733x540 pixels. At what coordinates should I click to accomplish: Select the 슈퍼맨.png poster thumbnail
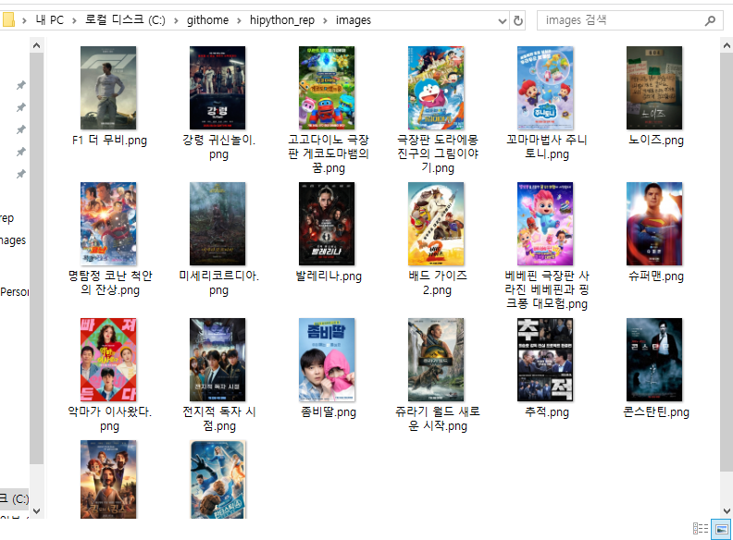point(654,224)
